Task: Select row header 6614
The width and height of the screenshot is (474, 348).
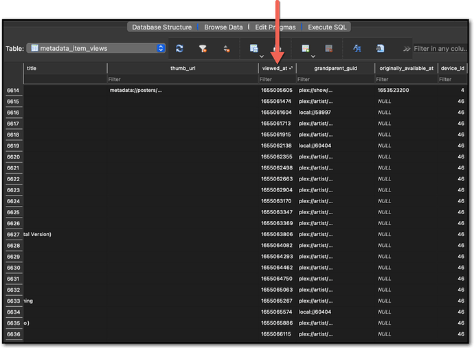Action: click(x=13, y=91)
